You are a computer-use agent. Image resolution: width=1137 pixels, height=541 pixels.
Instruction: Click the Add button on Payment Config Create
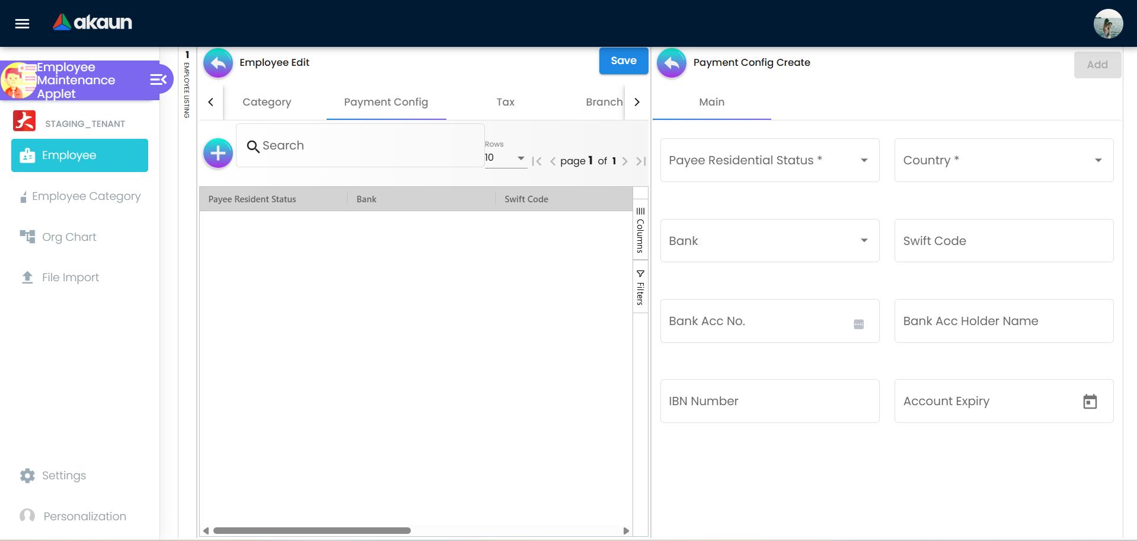click(x=1097, y=64)
